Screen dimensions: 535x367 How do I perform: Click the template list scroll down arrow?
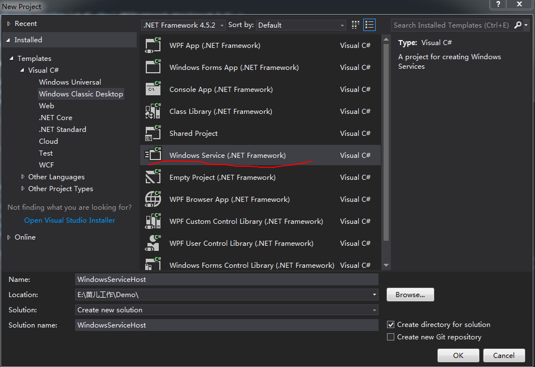tap(386, 265)
